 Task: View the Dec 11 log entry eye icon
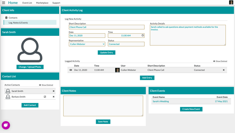(71, 70)
